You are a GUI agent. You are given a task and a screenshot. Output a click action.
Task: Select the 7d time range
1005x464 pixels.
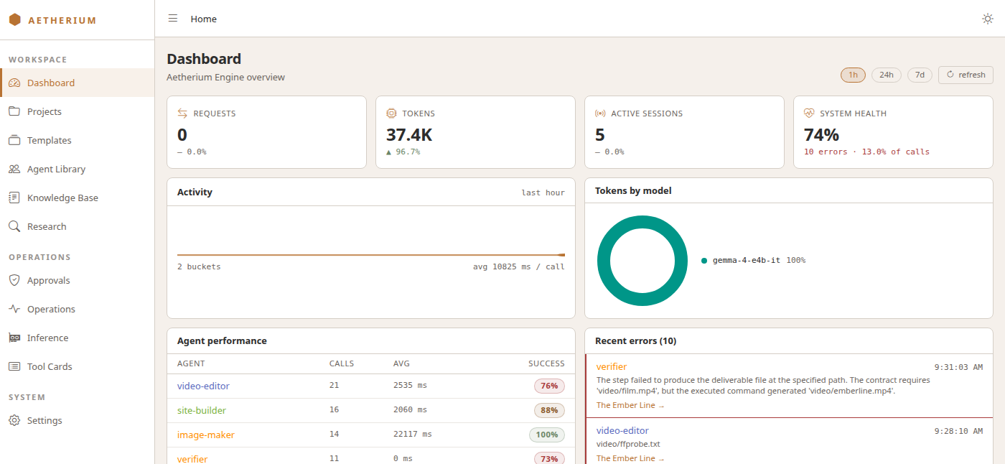pyautogui.click(x=920, y=75)
